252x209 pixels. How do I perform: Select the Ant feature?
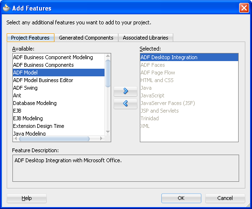coord(59,95)
